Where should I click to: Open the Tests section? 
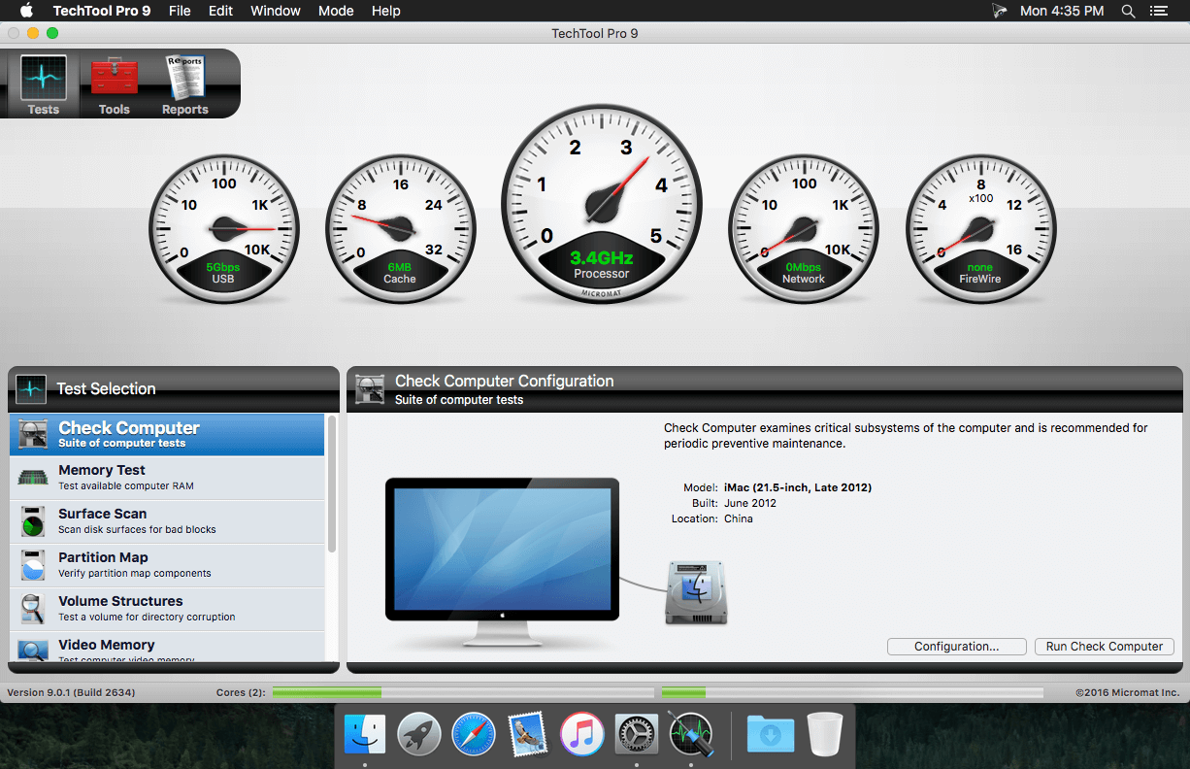tap(44, 85)
